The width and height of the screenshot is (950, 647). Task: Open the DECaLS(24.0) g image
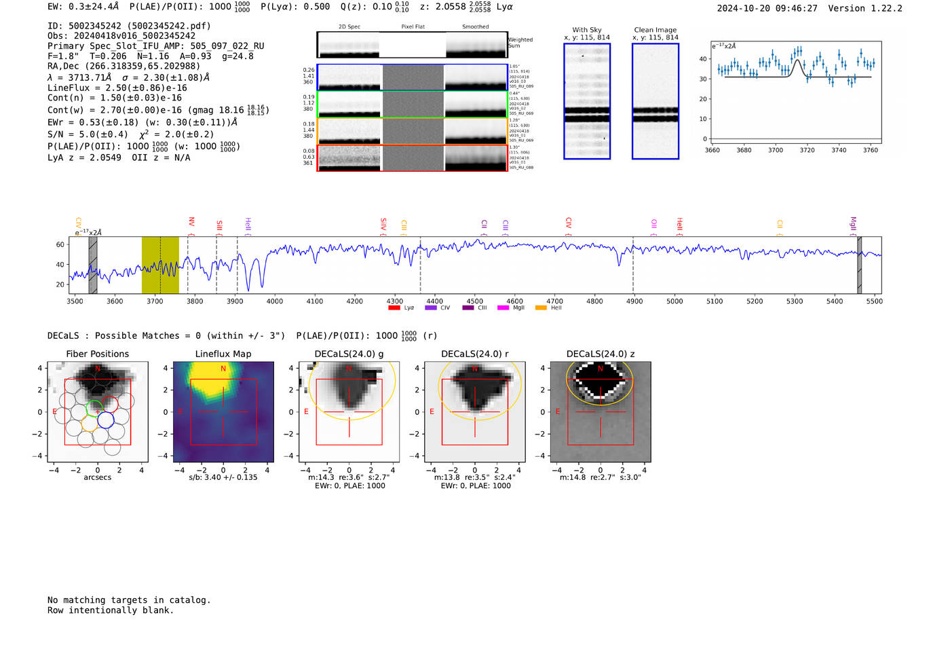[349, 411]
